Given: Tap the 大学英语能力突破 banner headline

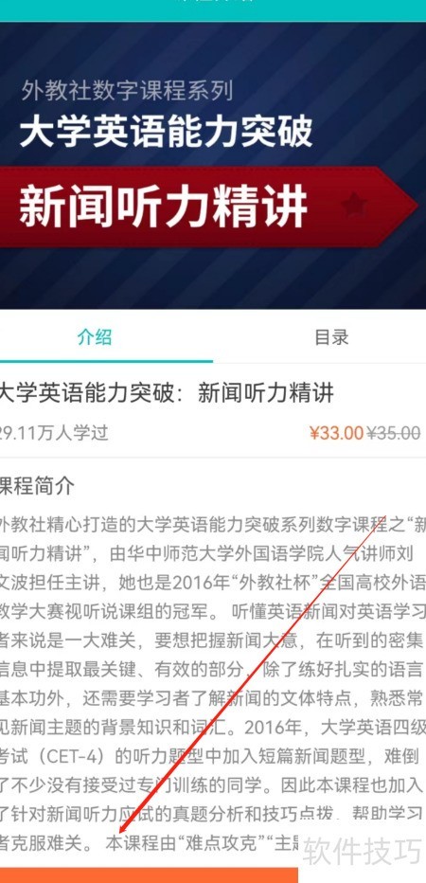Looking at the screenshot, I should point(166,131).
